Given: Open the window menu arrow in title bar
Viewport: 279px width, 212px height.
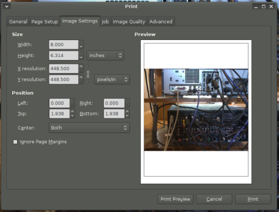Looking at the screenshot, I should coord(7,6).
